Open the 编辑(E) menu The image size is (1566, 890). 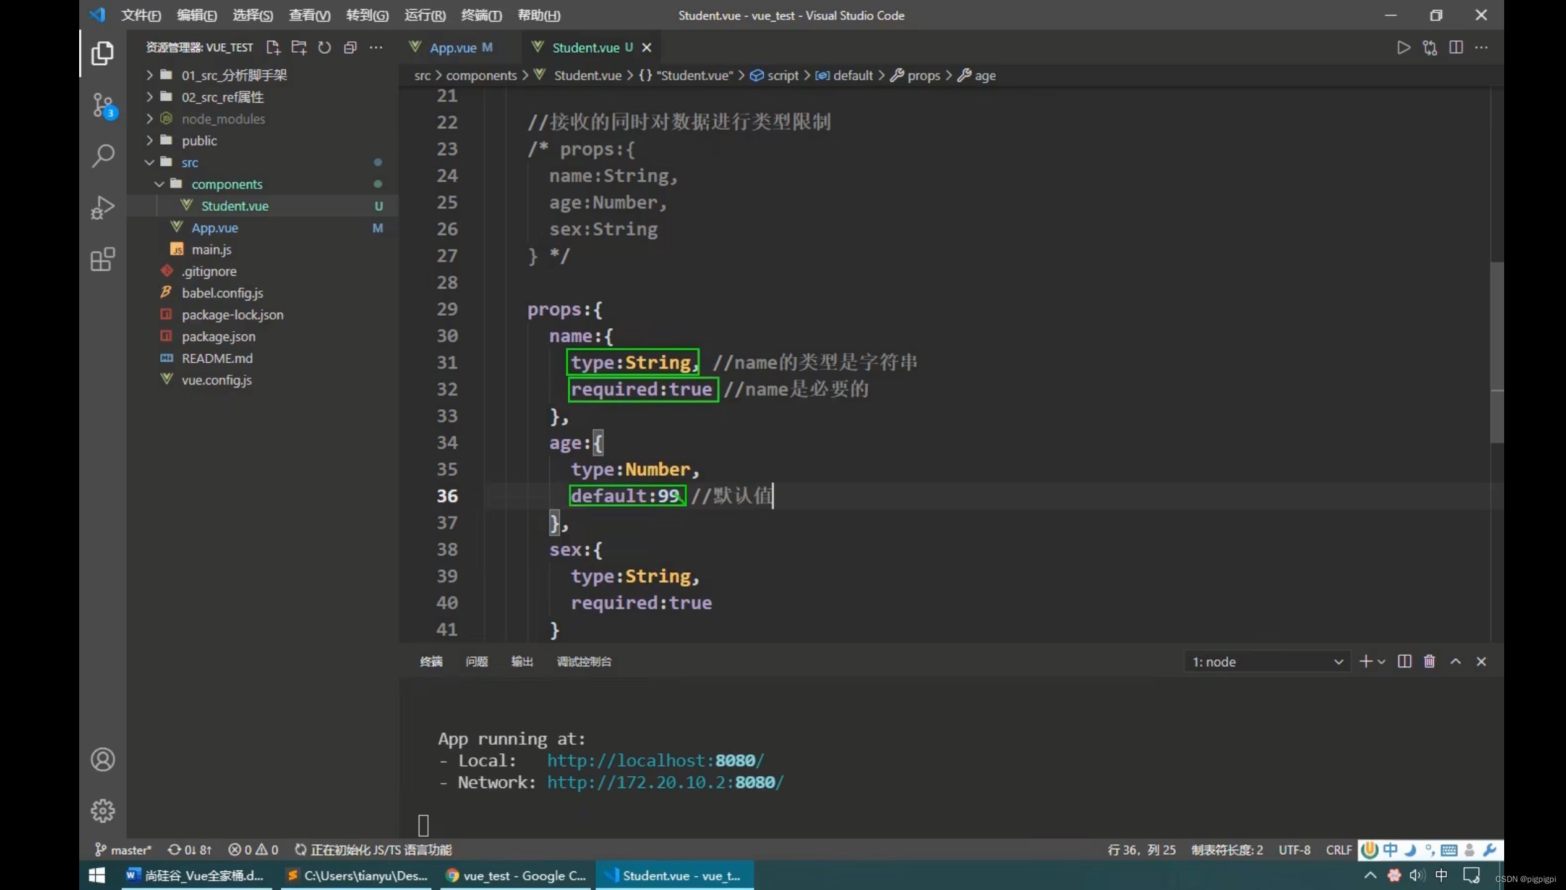(197, 15)
